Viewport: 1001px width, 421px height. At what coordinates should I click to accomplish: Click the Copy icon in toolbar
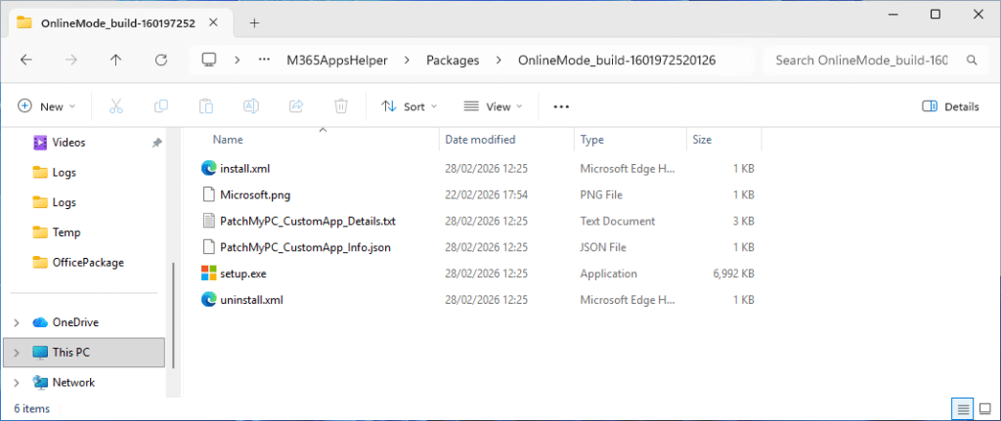coord(161,106)
